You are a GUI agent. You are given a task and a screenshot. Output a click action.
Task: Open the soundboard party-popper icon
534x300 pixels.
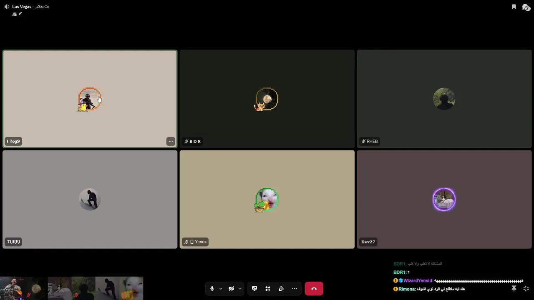click(281, 289)
